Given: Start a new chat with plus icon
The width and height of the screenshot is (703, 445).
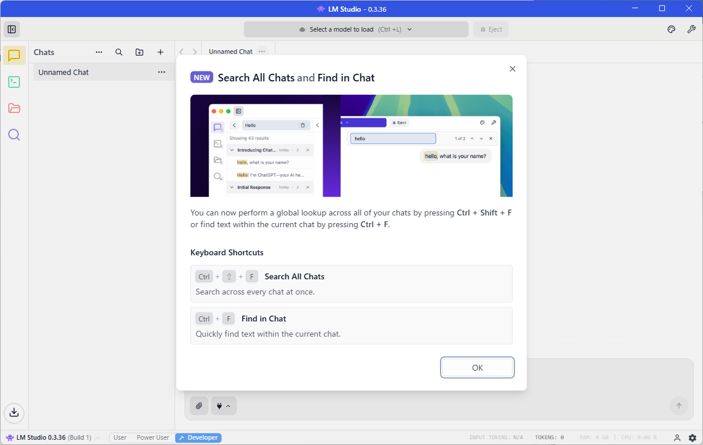Looking at the screenshot, I should click(x=161, y=52).
